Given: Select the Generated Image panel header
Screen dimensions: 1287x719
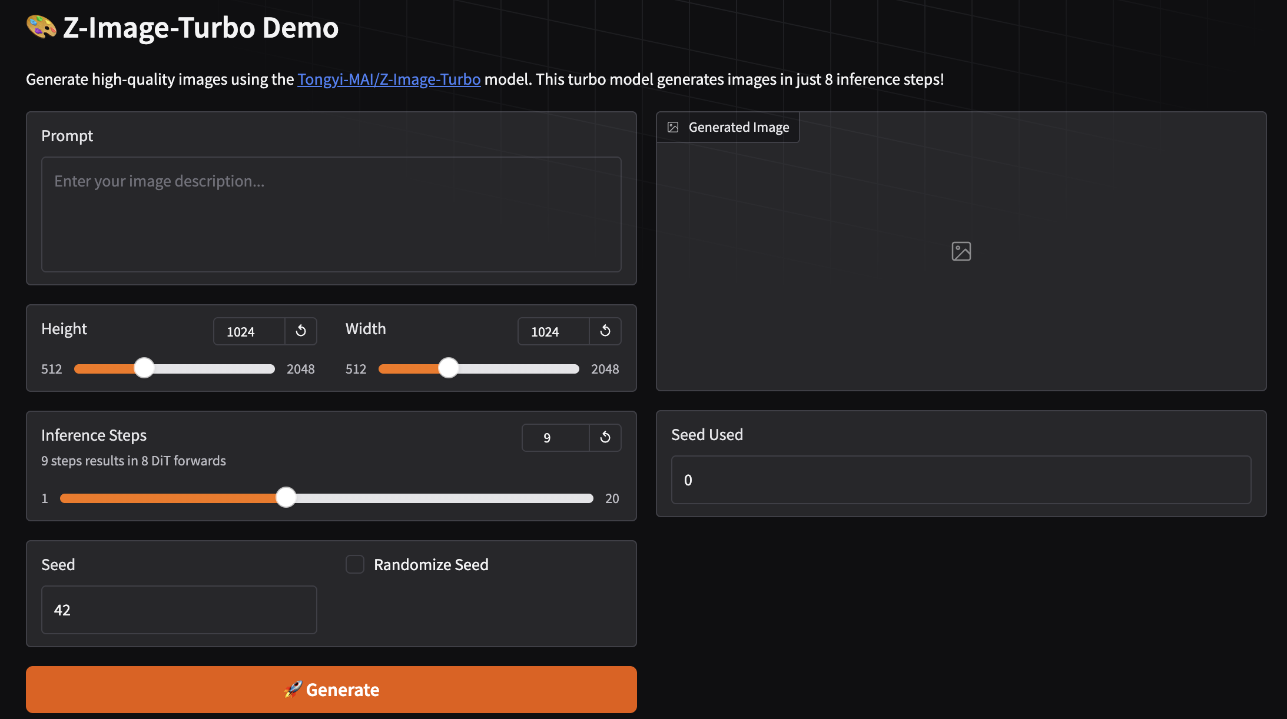Looking at the screenshot, I should pyautogui.click(x=728, y=127).
